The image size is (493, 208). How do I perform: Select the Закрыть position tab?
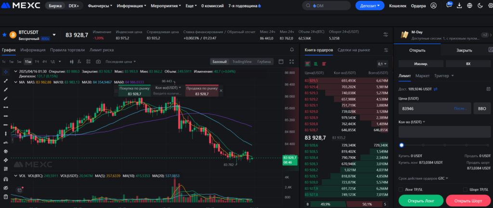pos(464,50)
